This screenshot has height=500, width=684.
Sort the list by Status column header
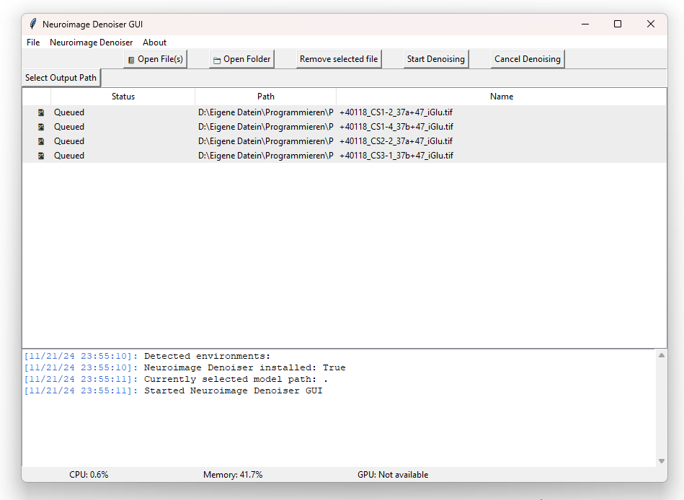coord(123,97)
